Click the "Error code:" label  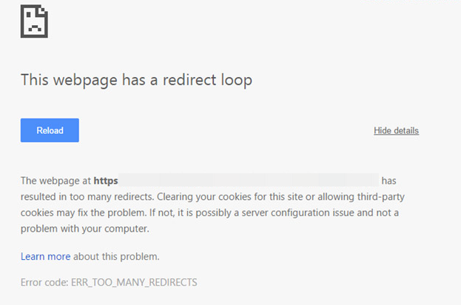43,282
